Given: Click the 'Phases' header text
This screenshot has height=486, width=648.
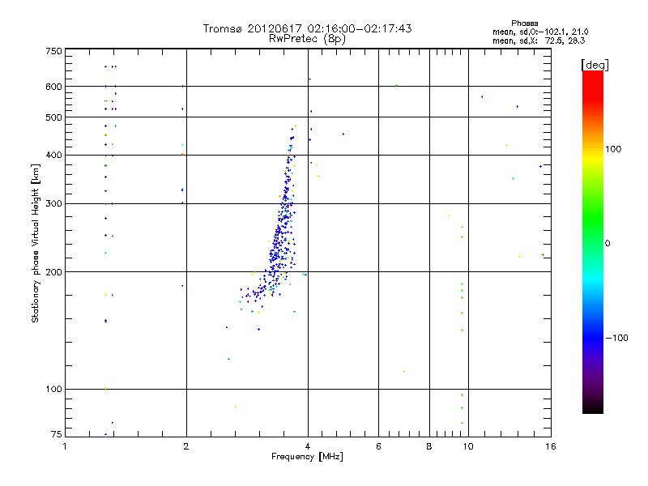Looking at the screenshot, I should [x=524, y=23].
